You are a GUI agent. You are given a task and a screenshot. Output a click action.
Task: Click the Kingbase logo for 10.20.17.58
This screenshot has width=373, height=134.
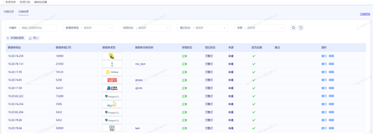point(112,88)
